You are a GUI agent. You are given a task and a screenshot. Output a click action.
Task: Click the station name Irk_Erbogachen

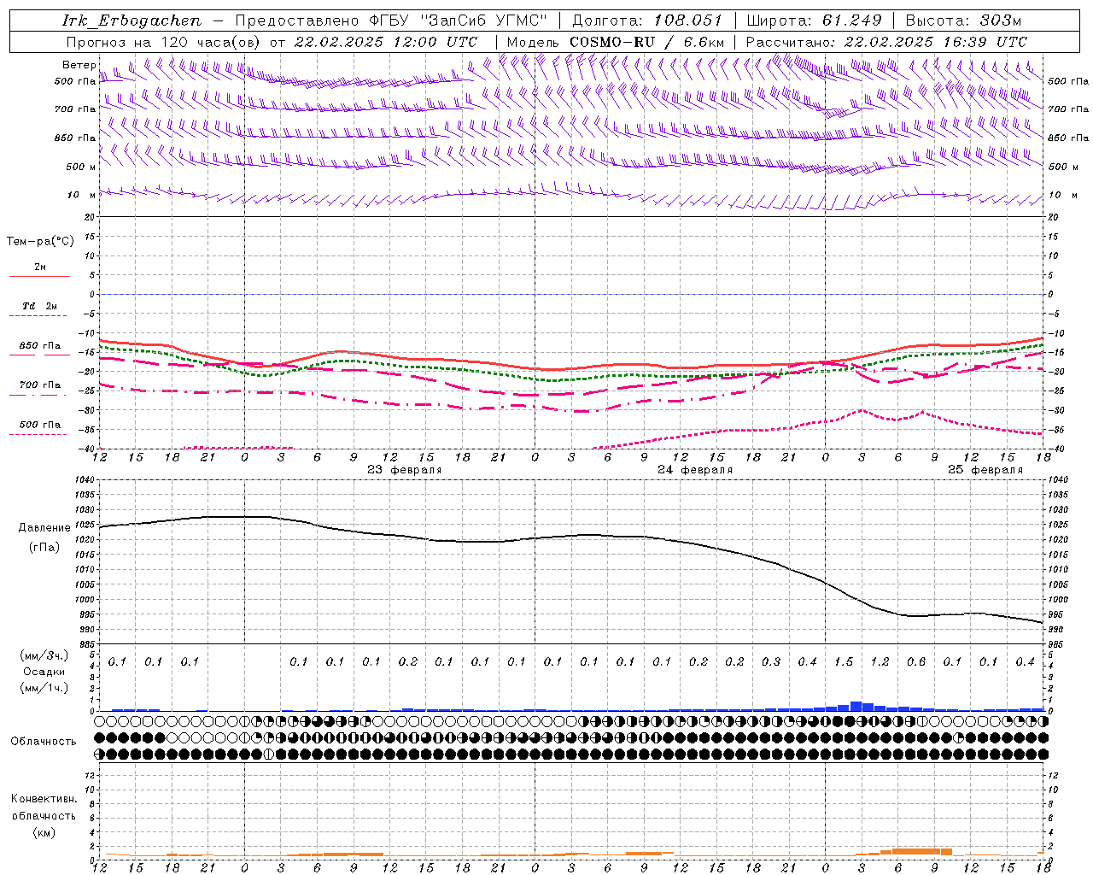tap(132, 21)
